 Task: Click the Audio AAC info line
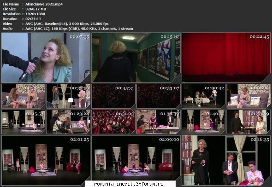tap(79, 29)
